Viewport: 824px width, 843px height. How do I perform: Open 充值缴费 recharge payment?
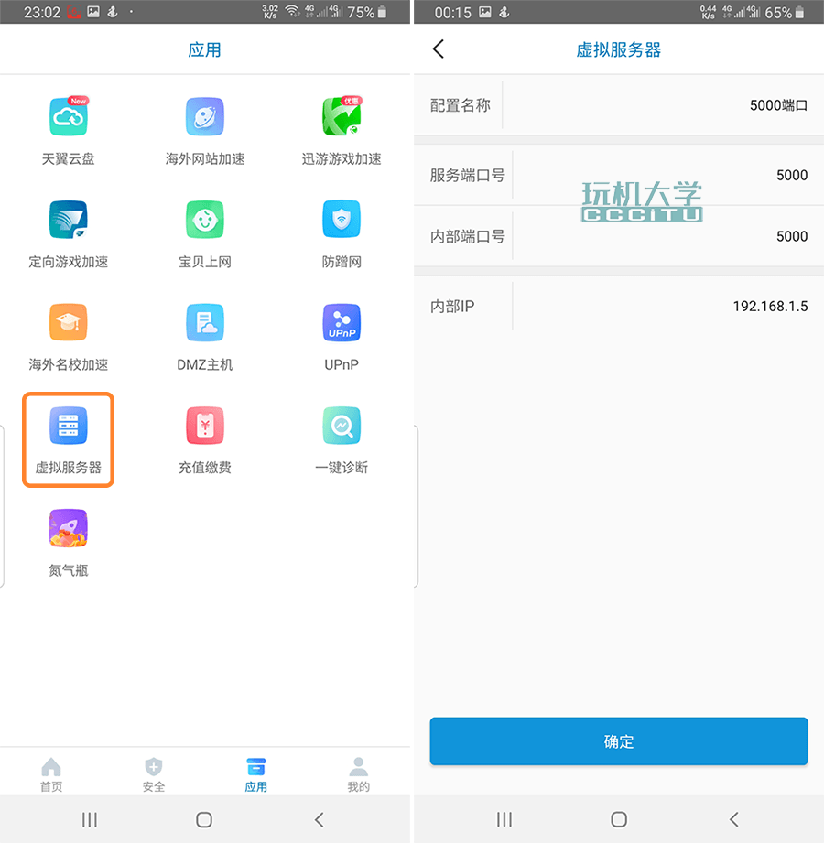(205, 427)
